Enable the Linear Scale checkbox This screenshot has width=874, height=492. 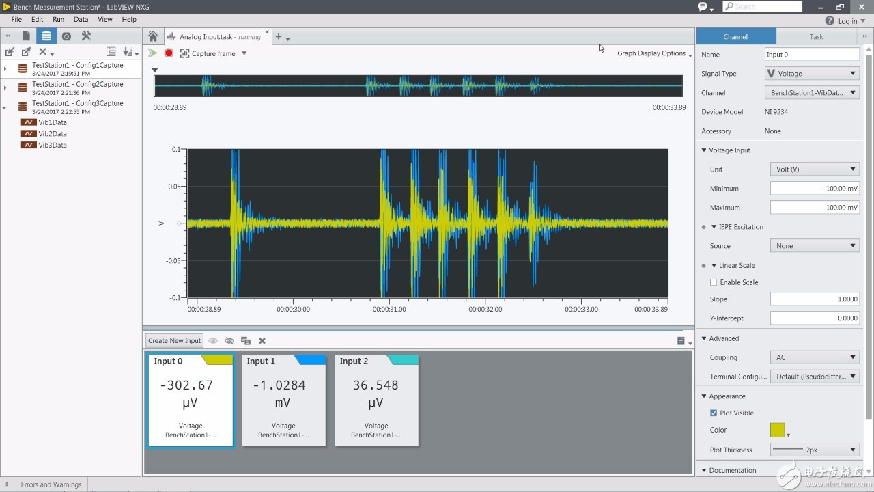point(714,282)
